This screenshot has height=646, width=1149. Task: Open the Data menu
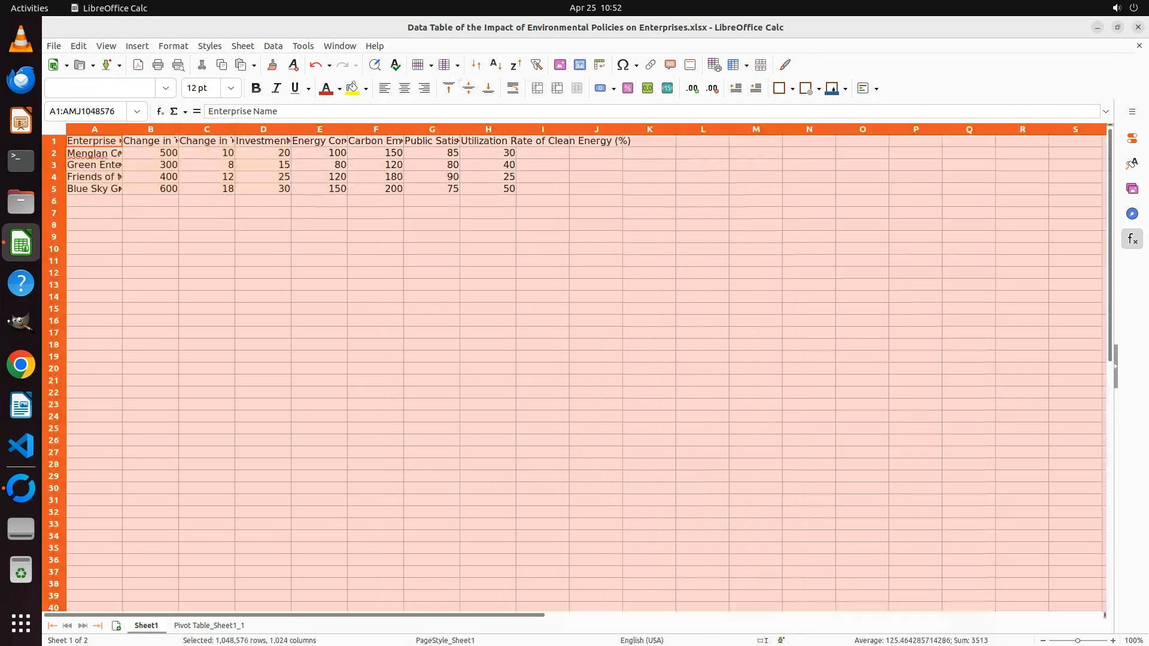pos(273,46)
